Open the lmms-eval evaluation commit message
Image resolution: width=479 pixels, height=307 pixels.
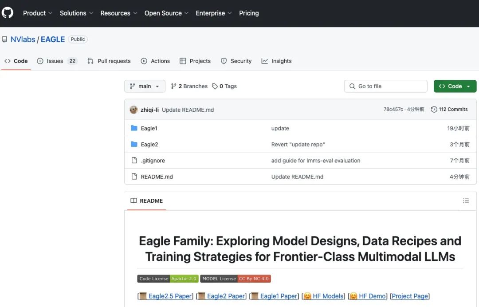point(316,161)
